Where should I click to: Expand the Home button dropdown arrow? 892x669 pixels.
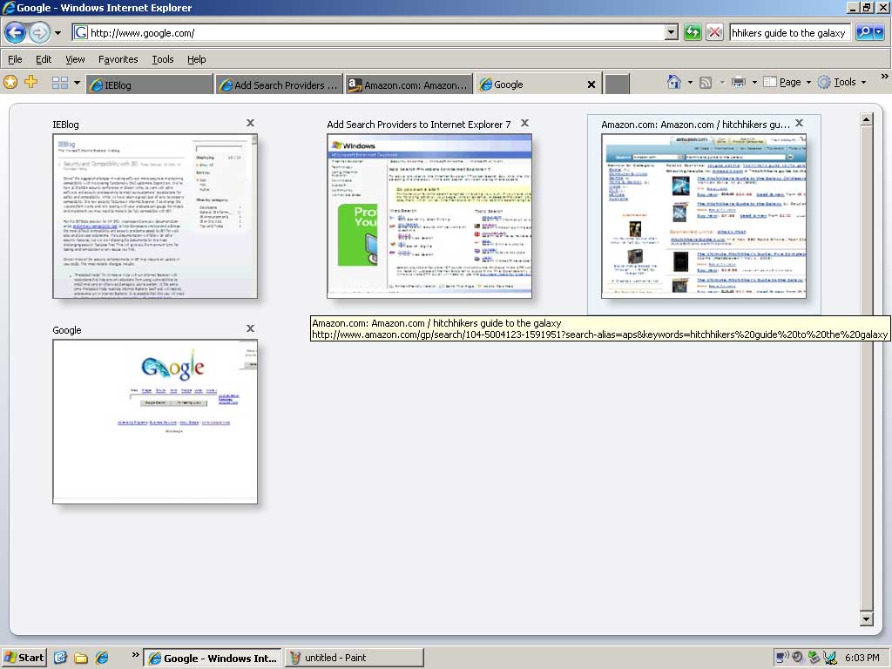tap(690, 83)
